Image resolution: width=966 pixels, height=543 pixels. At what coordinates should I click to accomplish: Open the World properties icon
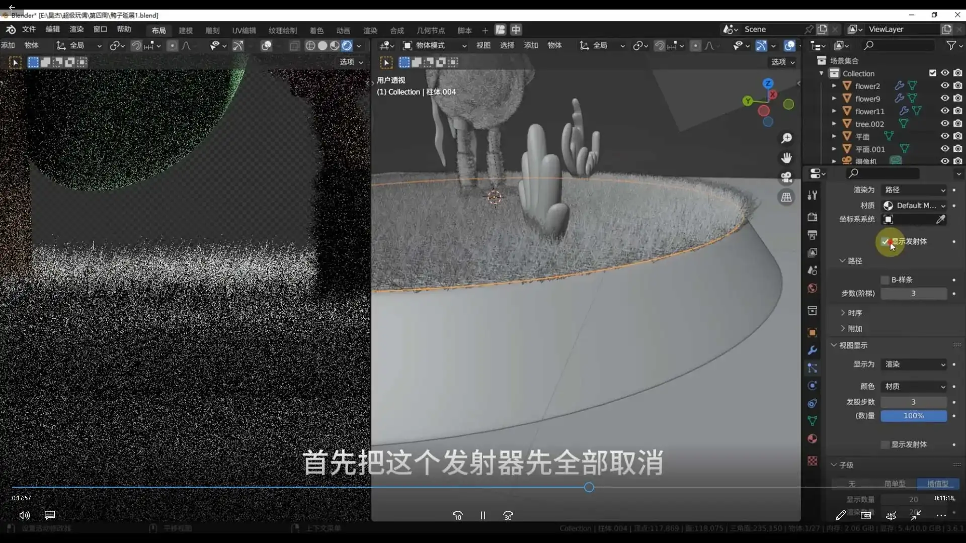pos(813,288)
